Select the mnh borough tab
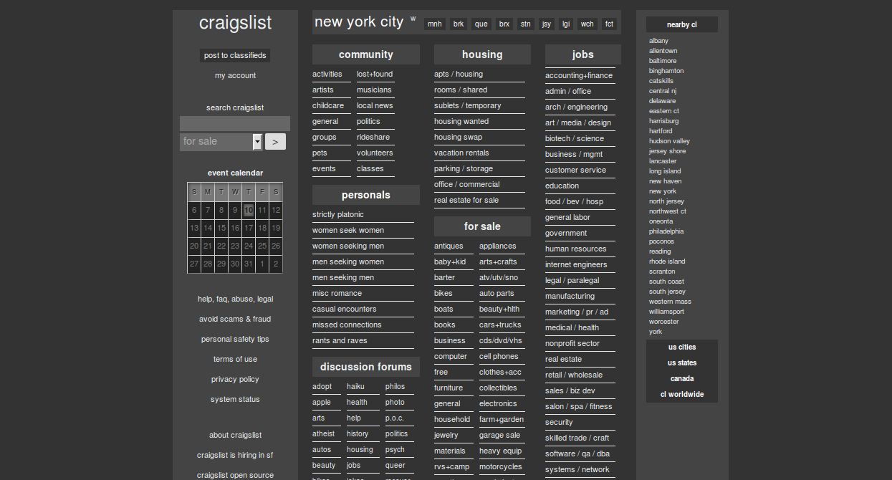Image resolution: width=892 pixels, height=480 pixels. (435, 24)
